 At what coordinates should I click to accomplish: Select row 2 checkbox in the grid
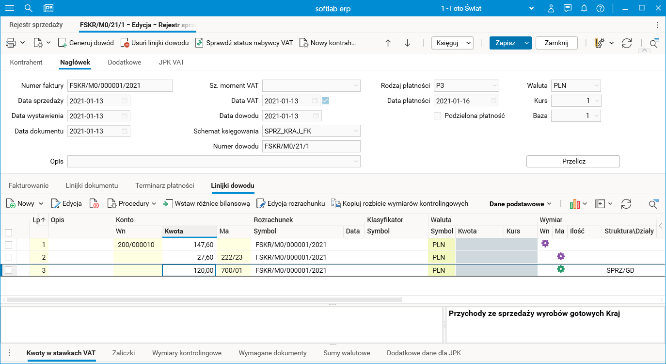[8, 257]
